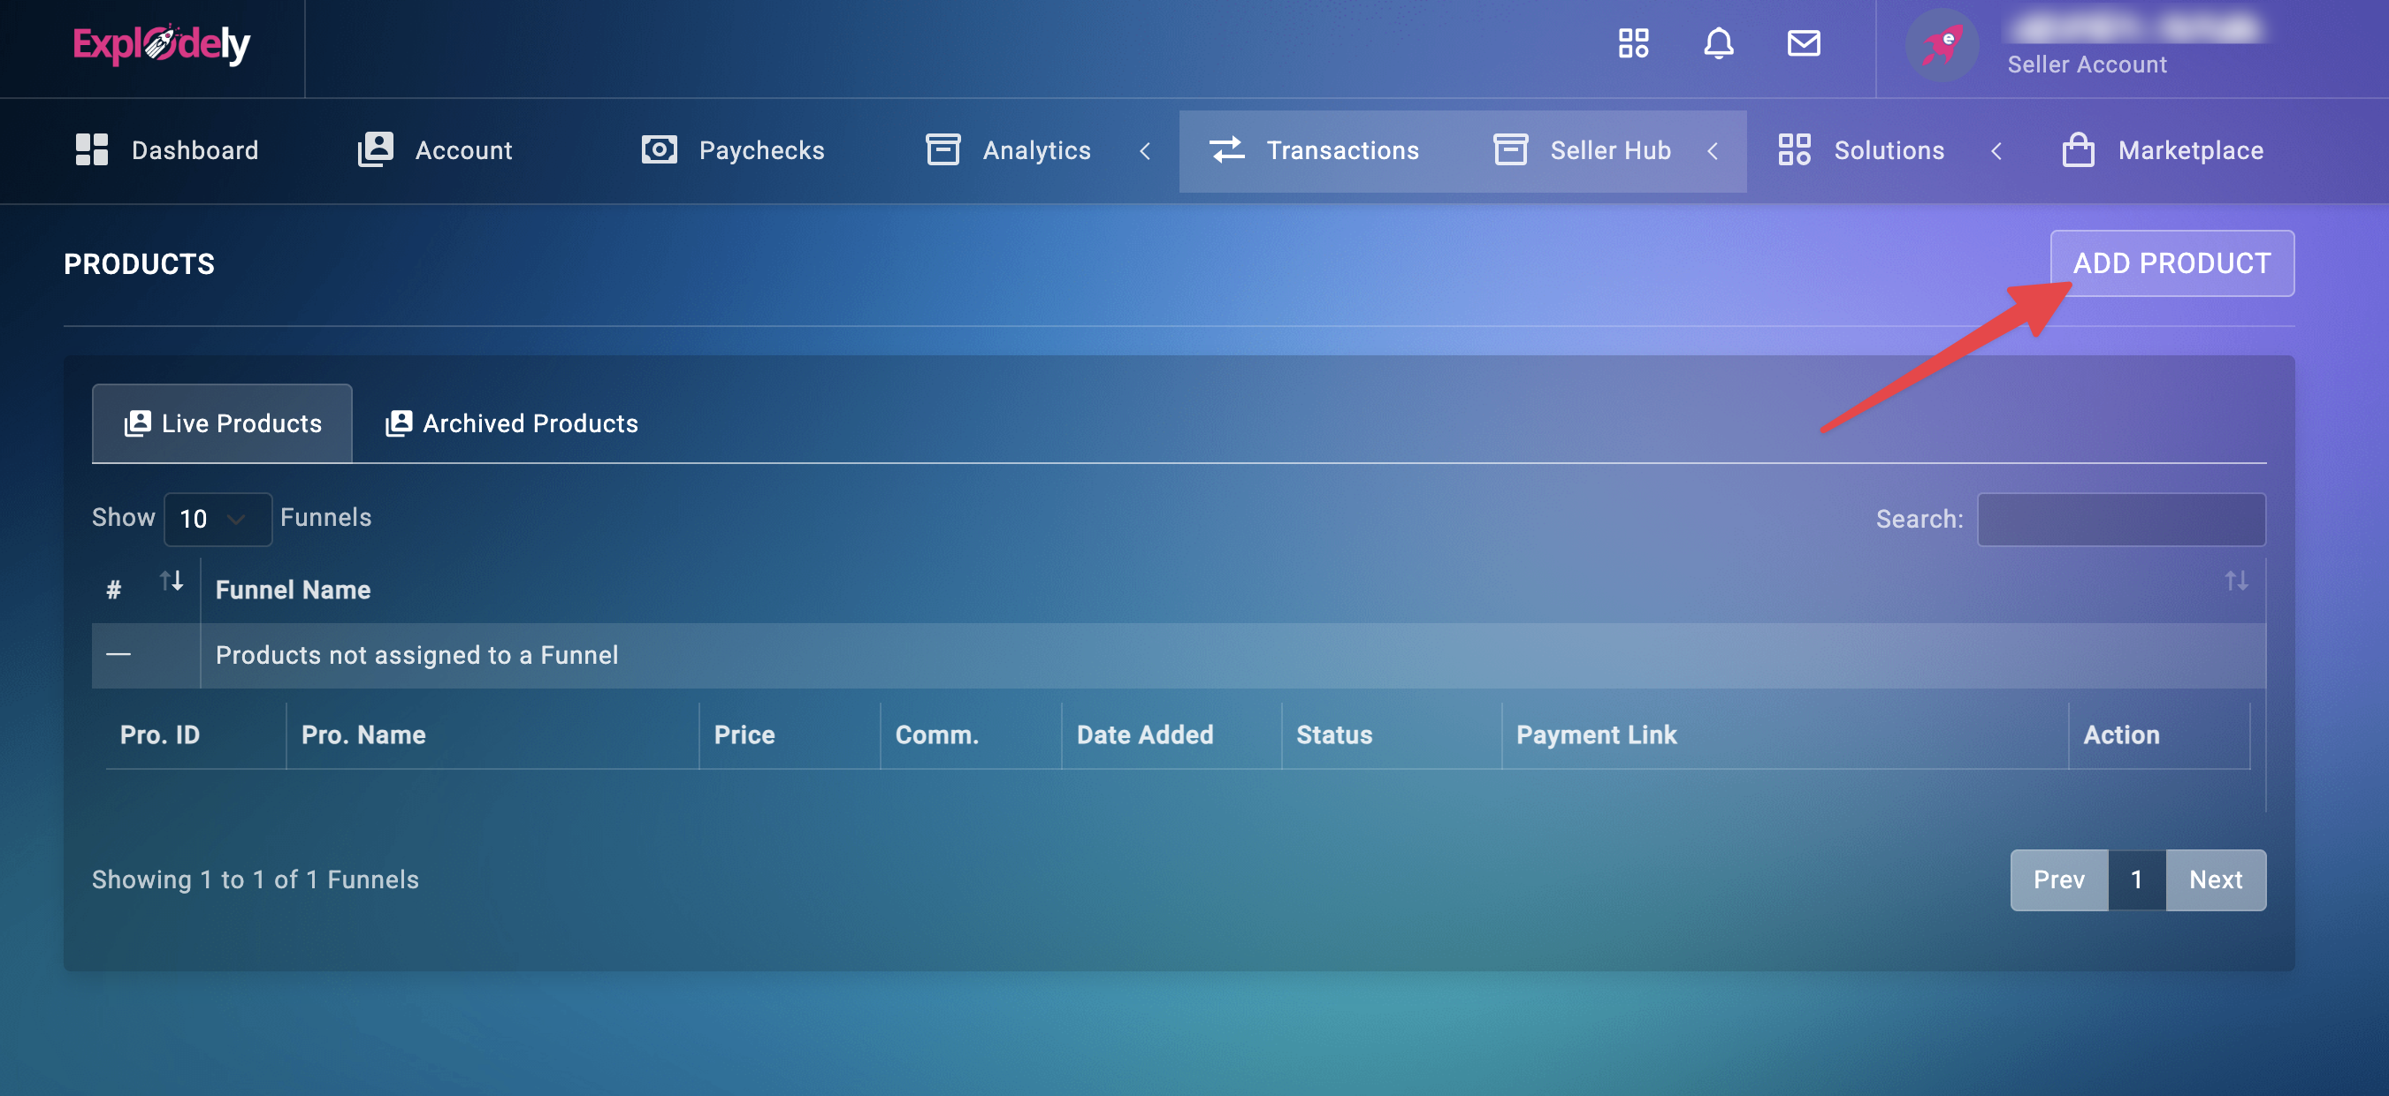2389x1096 pixels.
Task: Click in the Search input field
Action: click(x=2121, y=519)
